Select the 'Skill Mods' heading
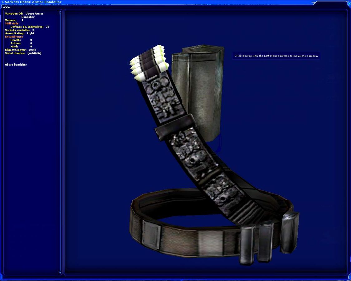Image resolution: width=351 pixels, height=281 pixels. [12, 23]
